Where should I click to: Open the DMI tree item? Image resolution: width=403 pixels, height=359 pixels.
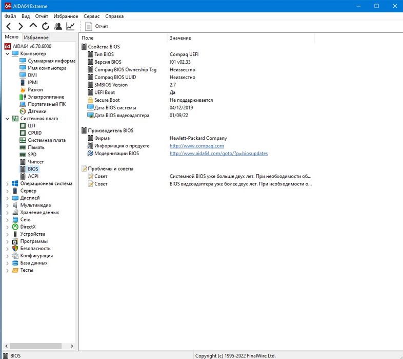pyautogui.click(x=32, y=75)
